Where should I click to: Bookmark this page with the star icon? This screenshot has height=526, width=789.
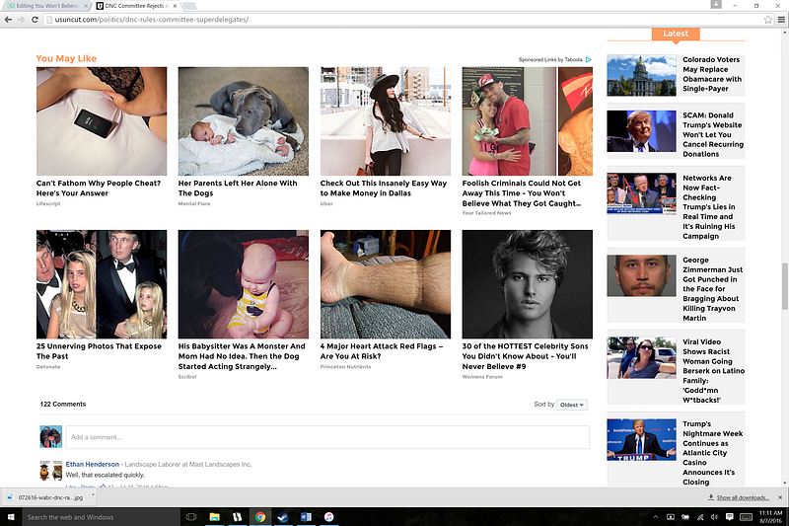[768, 20]
